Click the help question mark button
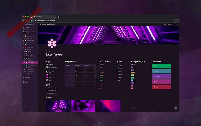 click(x=176, y=108)
